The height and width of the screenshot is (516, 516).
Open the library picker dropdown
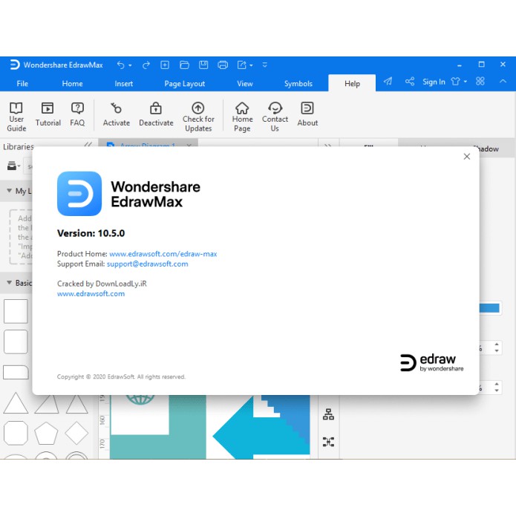point(13,167)
